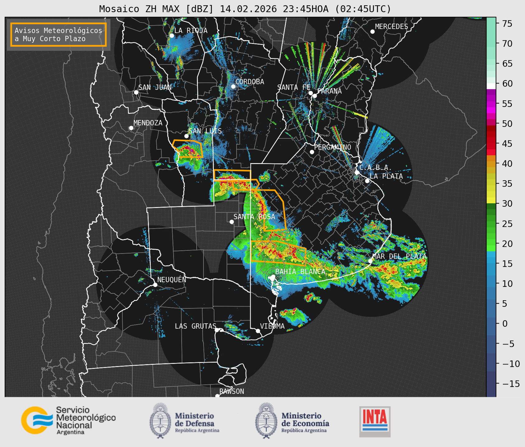Click the VIEDMA city label

(x=272, y=326)
